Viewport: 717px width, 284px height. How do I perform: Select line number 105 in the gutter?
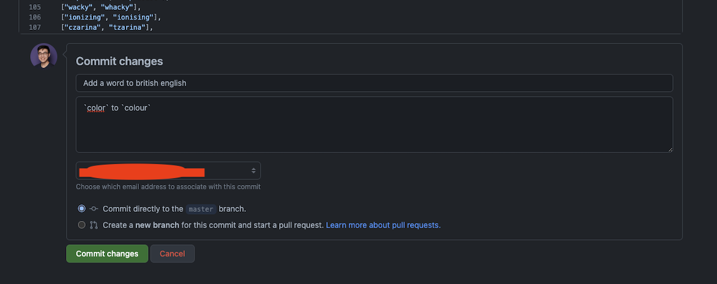tap(35, 7)
